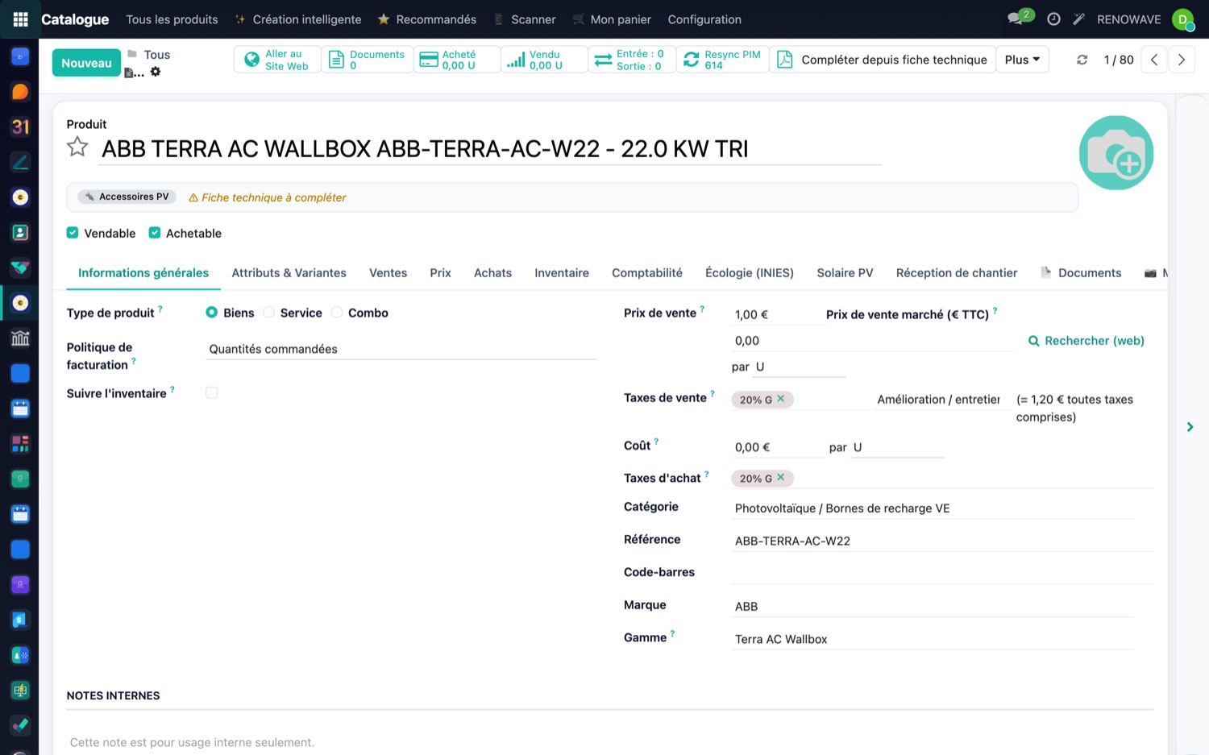Viewport: 1209px width, 755px height.
Task: Enable Suivre l'inventaire checkbox
Action: pos(212,393)
